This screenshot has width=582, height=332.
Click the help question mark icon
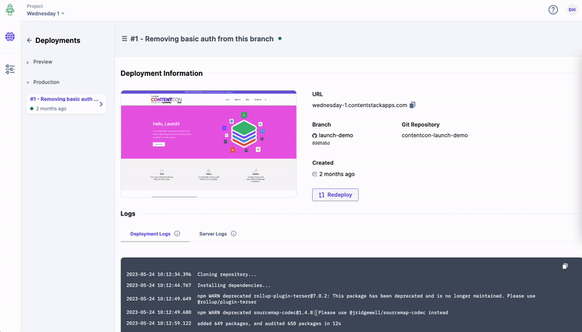coord(553,9)
